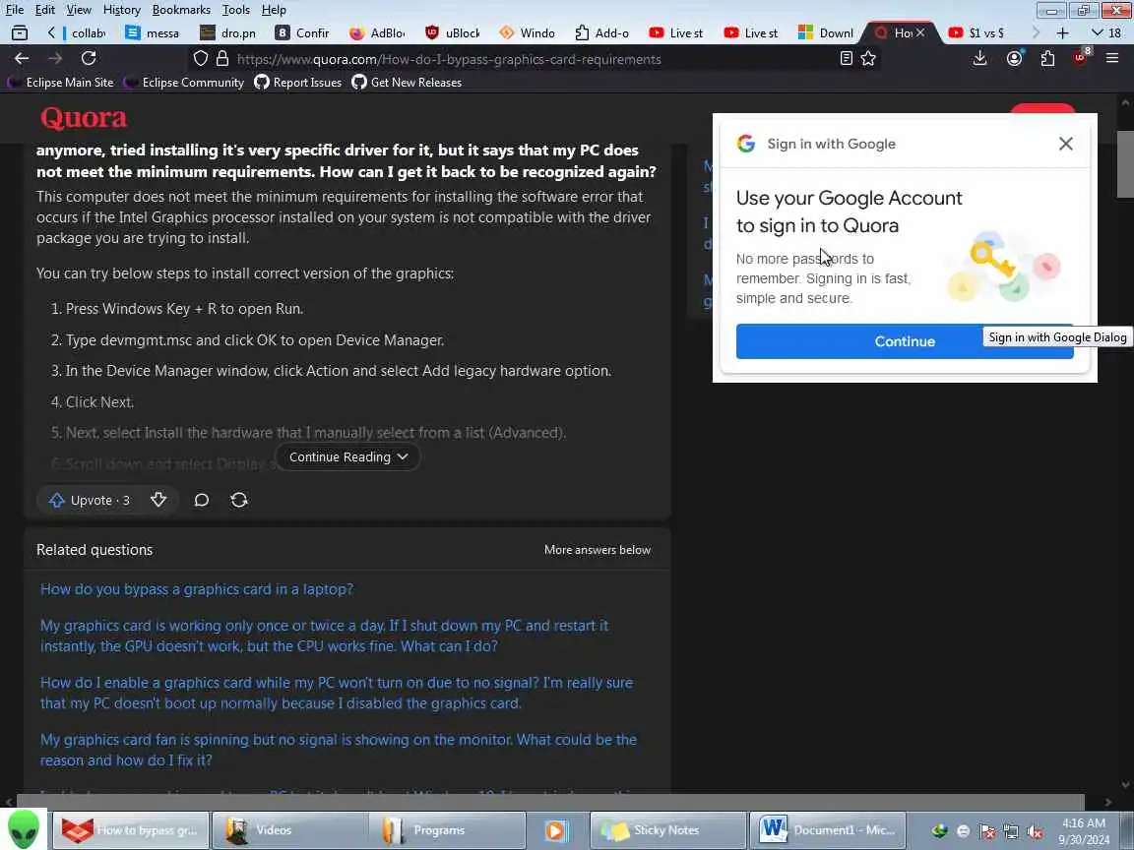Open the How to bypass gr... taskbar item
Viewport: 1134px width, 850px height.
131,829
